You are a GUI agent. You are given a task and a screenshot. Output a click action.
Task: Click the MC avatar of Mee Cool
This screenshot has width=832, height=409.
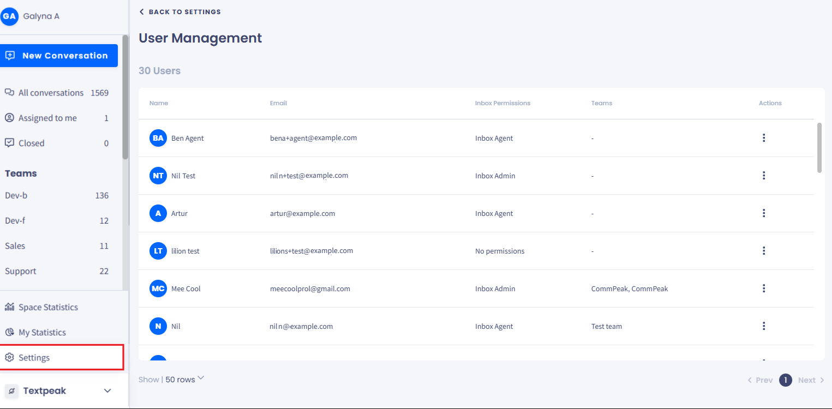(158, 288)
